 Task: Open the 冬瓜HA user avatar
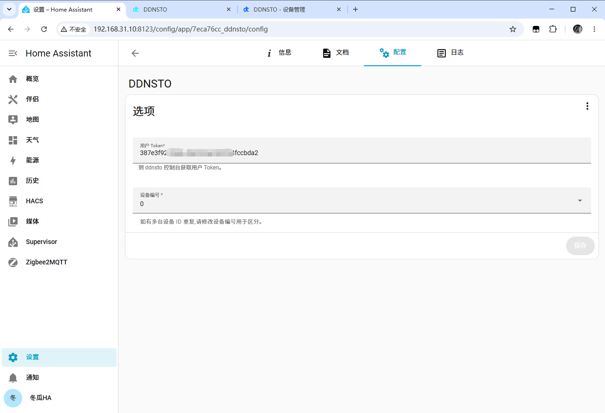13,398
